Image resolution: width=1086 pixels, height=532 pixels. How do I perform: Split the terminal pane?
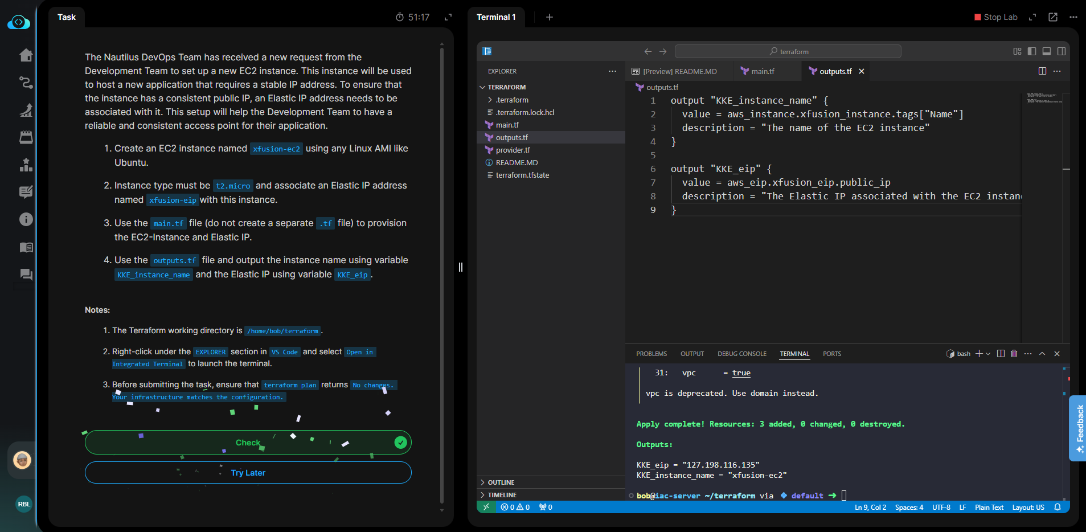point(1001,354)
